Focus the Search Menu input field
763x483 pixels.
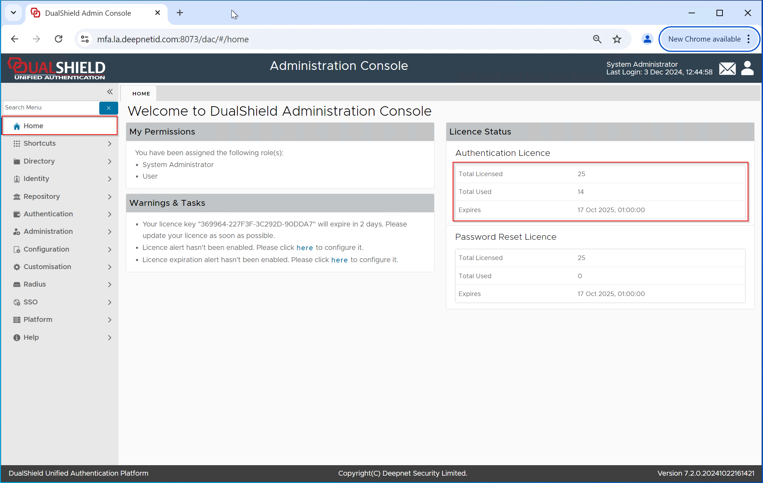coord(51,108)
